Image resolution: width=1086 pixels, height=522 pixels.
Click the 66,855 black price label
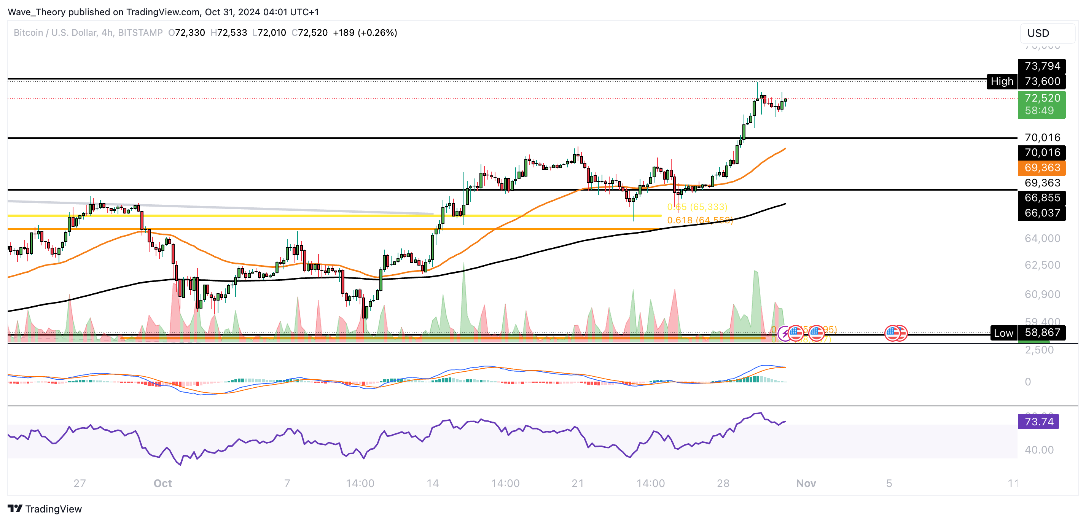tap(1041, 197)
